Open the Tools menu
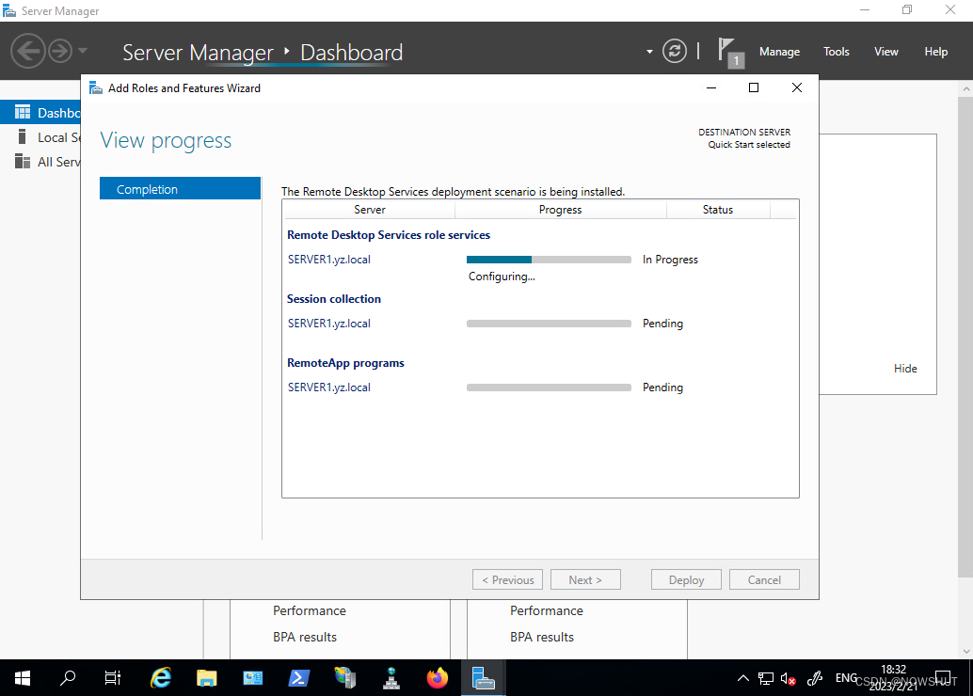The height and width of the screenshot is (696, 973). [x=836, y=52]
